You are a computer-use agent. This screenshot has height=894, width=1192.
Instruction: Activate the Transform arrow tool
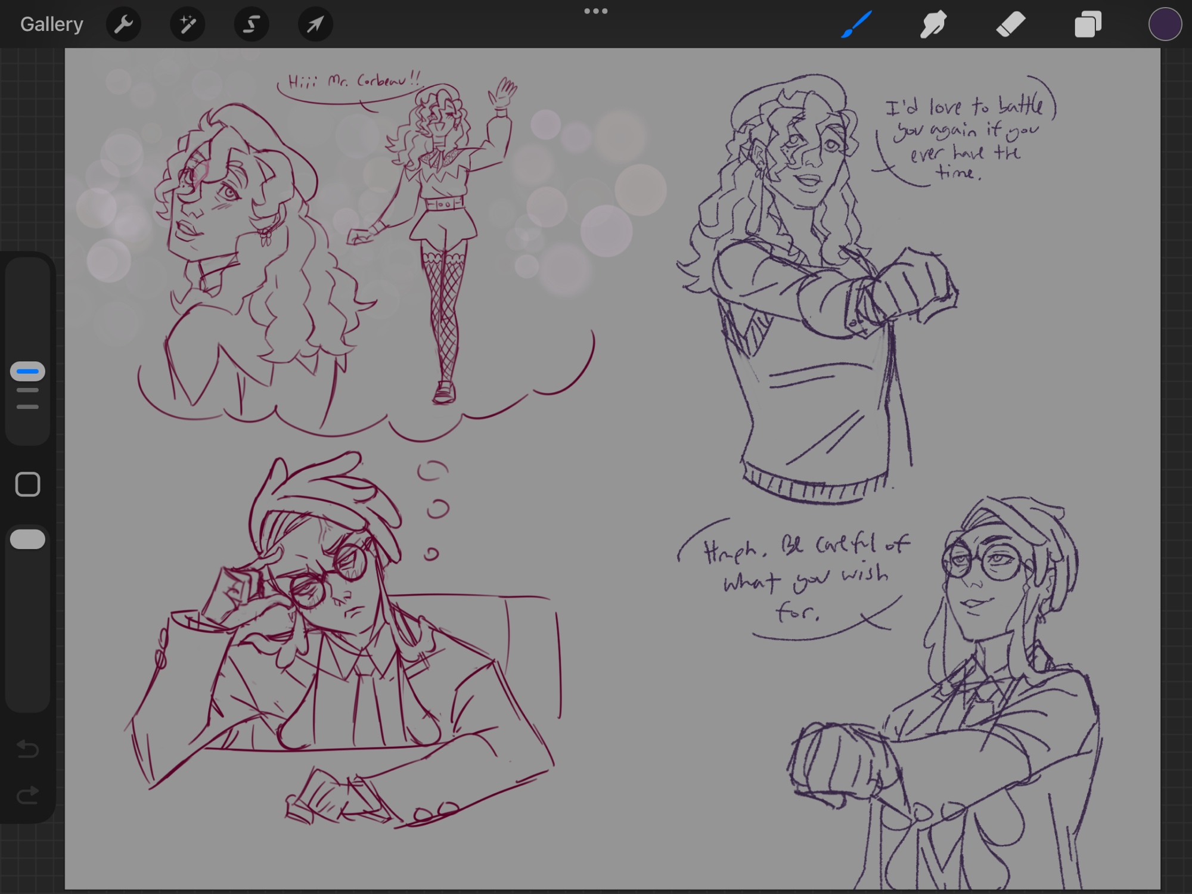click(x=315, y=24)
